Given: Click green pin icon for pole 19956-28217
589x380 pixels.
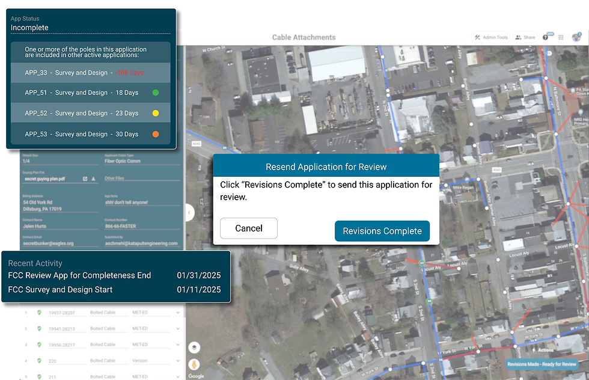Looking at the screenshot, I should [x=39, y=345].
